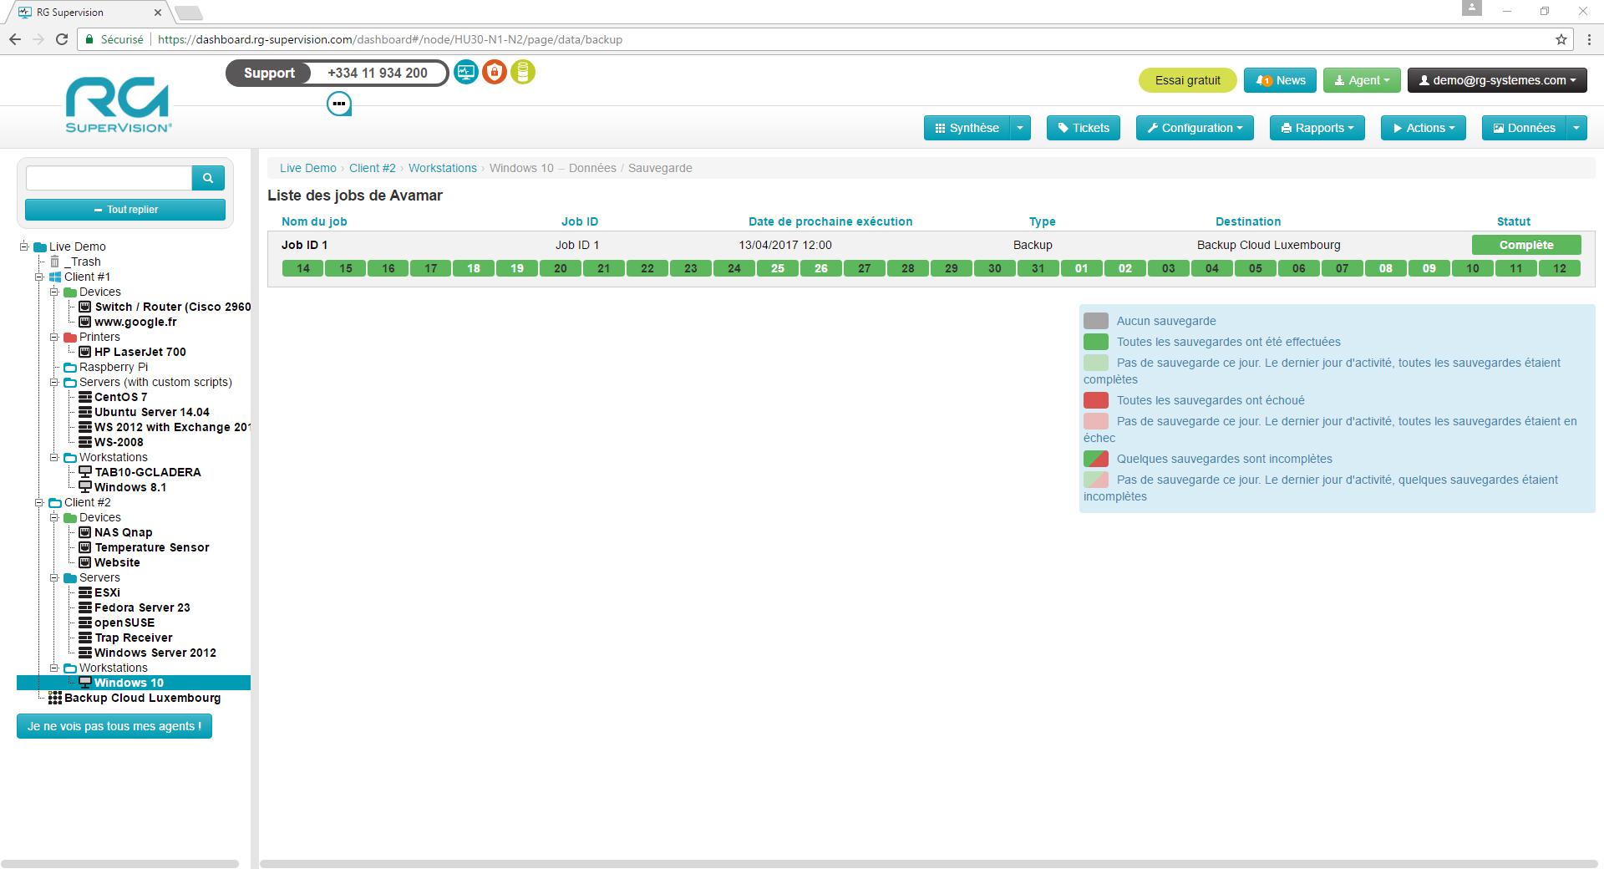Open the chat bubble icon below support
Viewport: 1604px width, 869px height.
point(339,104)
